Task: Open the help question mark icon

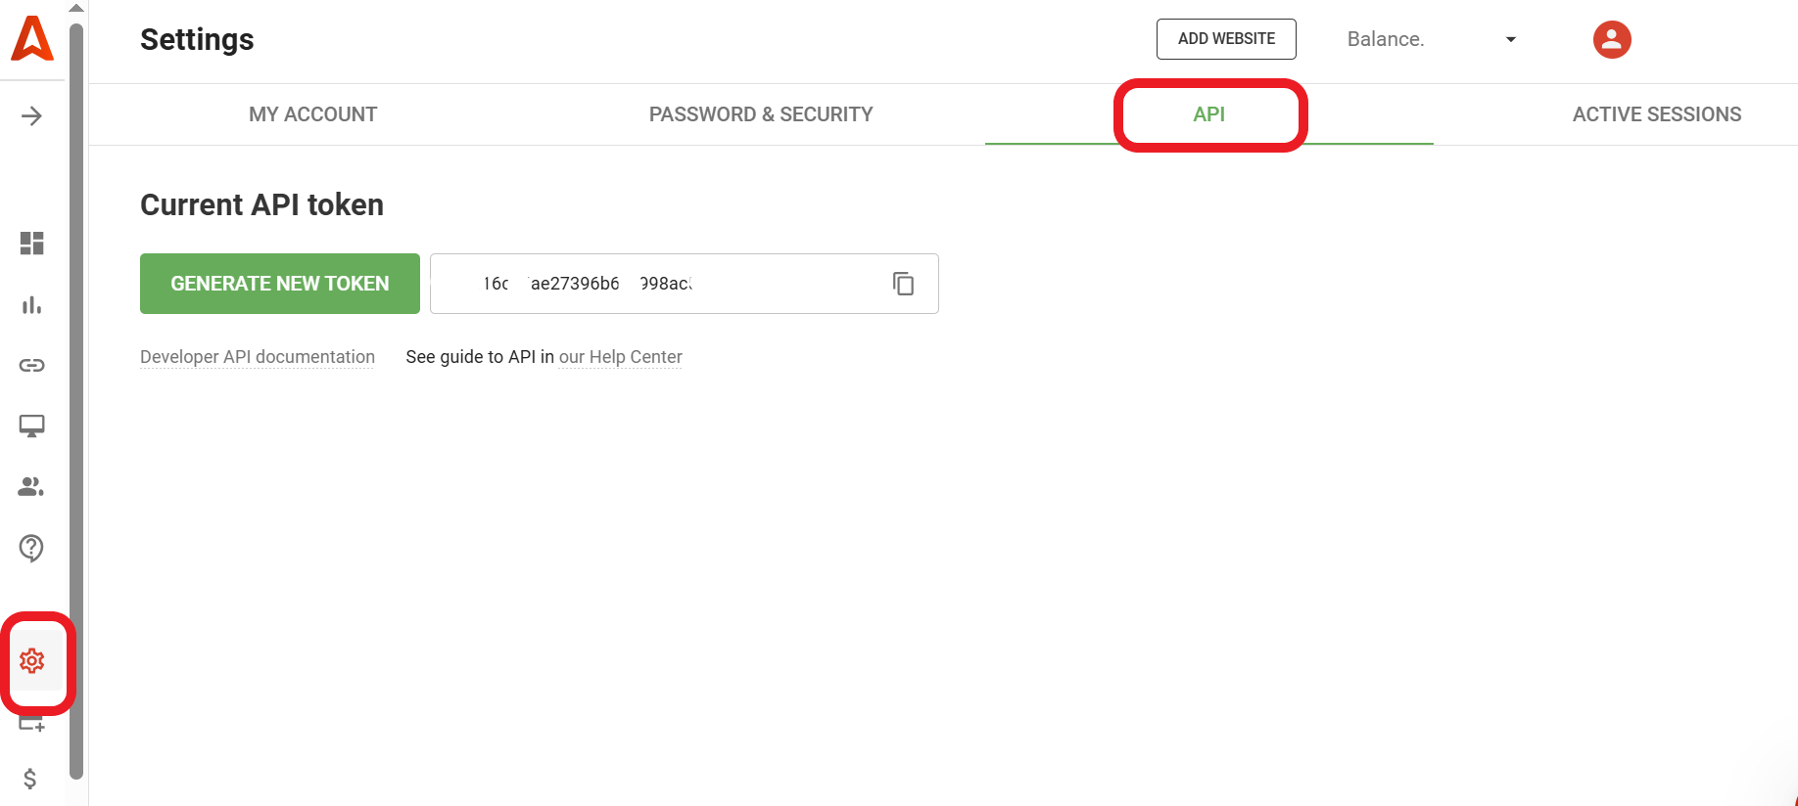Action: coord(32,548)
